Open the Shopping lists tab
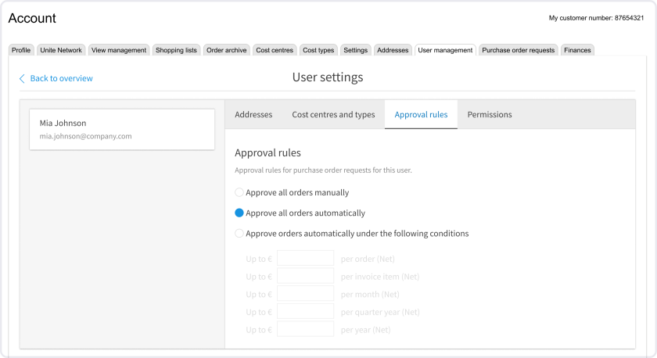 [176, 50]
